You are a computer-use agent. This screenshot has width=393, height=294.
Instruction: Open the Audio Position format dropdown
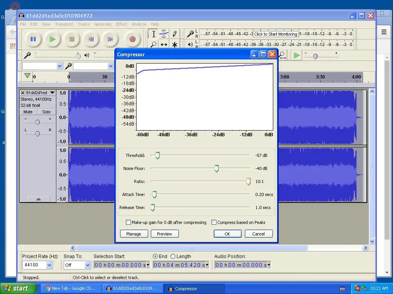[x=269, y=265]
